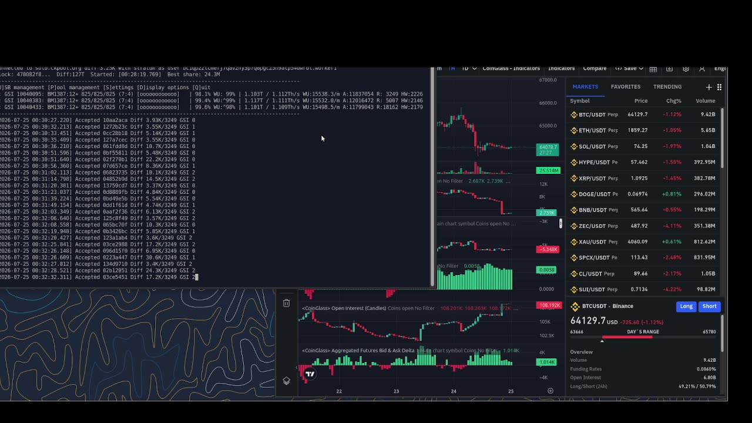Open CoinGlass - Indicators in chart toolbar

511,68
